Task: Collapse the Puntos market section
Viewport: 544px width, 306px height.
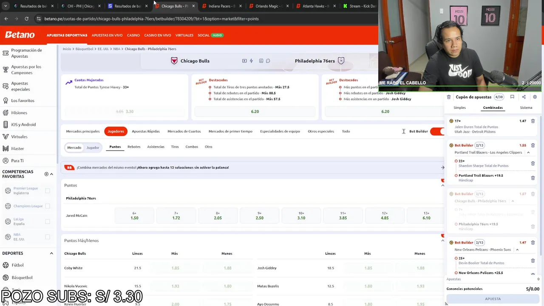Action: (x=442, y=185)
